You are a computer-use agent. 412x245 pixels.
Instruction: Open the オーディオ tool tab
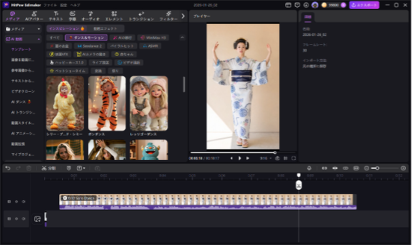[x=91, y=16]
